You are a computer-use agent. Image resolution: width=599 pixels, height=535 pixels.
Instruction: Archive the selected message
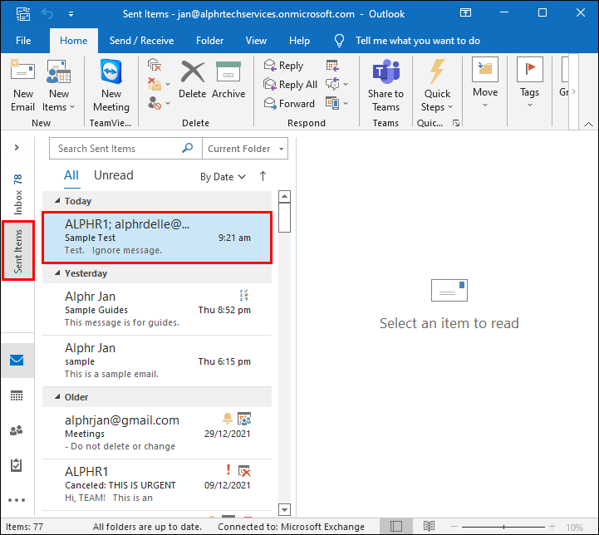228,80
